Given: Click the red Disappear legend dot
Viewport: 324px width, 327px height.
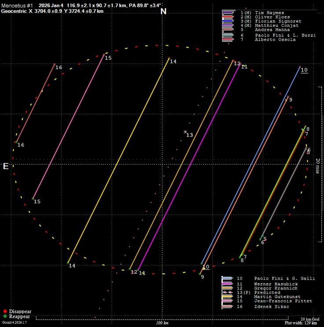Looking at the screenshot, I should click(5, 311).
